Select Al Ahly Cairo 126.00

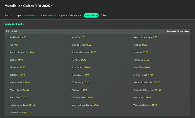19,90
